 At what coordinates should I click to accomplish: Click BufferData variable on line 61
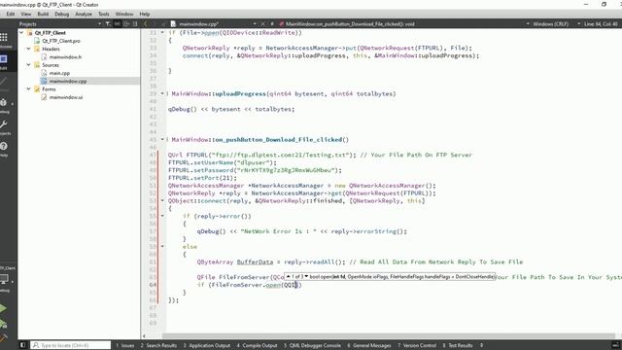pos(255,262)
